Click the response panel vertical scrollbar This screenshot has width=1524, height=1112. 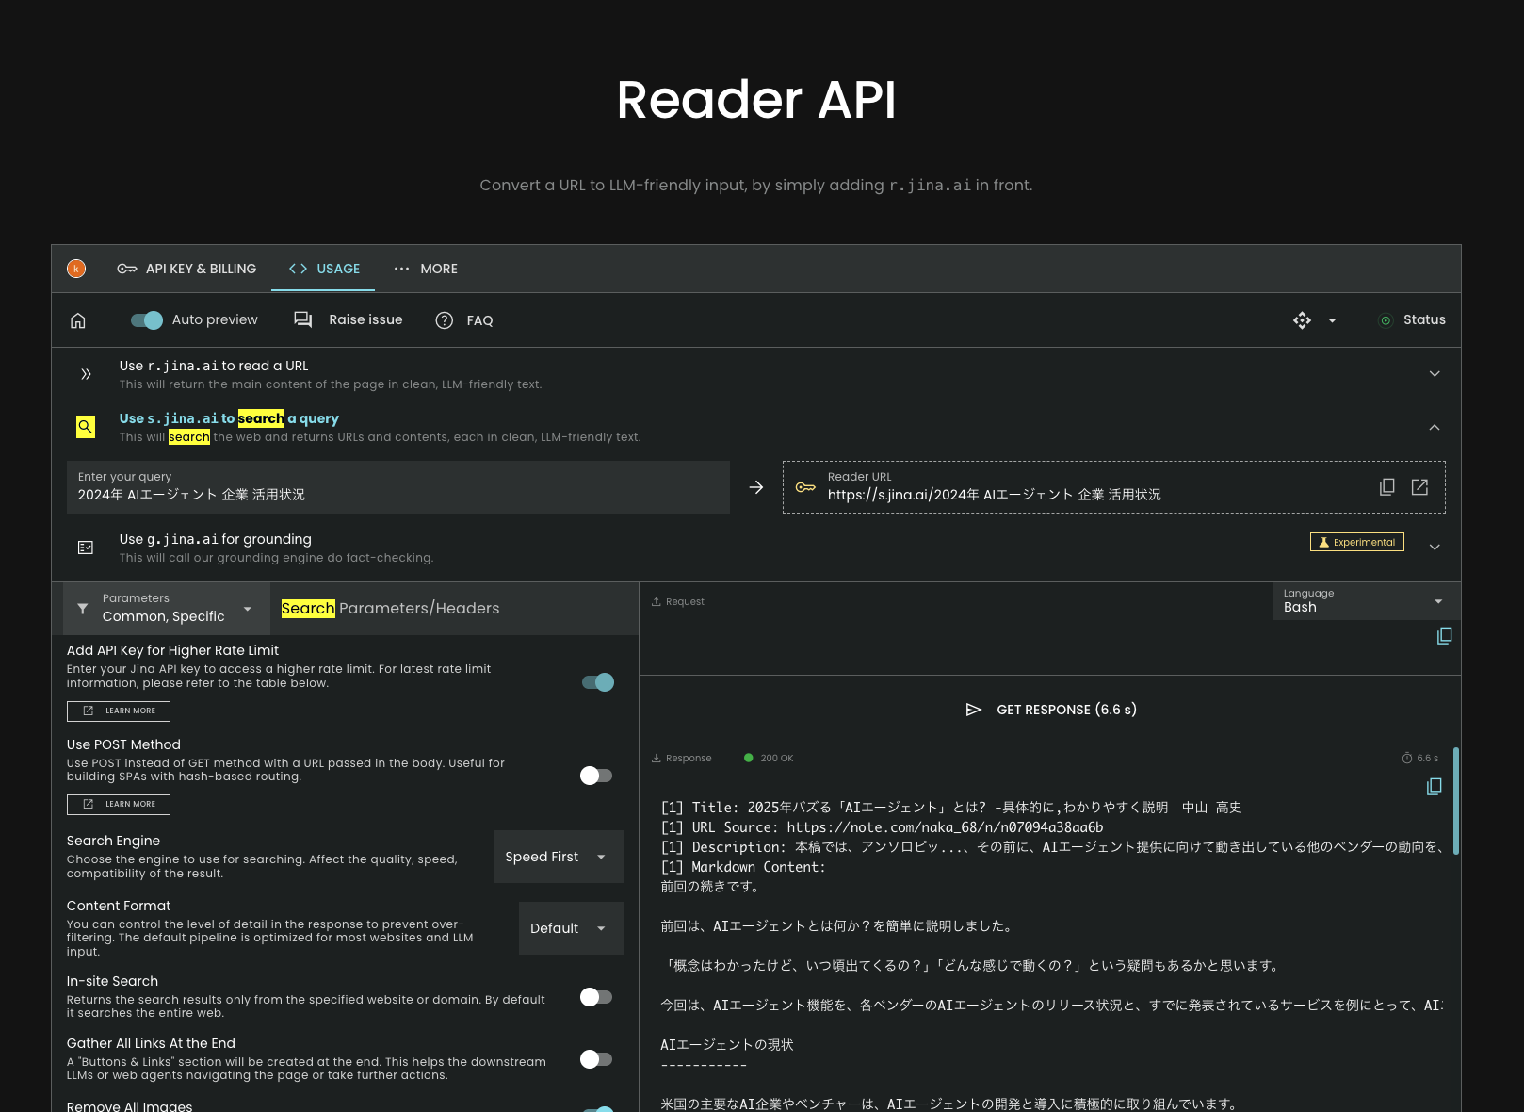coord(1456,801)
